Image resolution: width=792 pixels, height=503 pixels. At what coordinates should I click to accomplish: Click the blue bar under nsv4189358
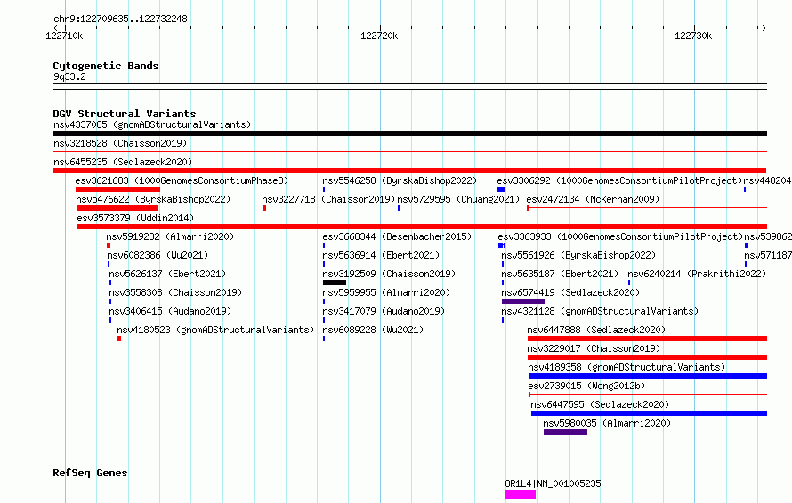(648, 376)
